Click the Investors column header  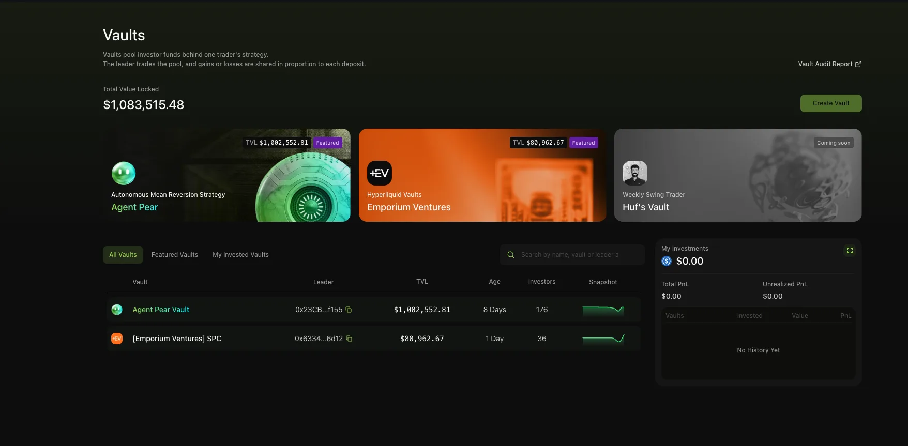(x=542, y=282)
